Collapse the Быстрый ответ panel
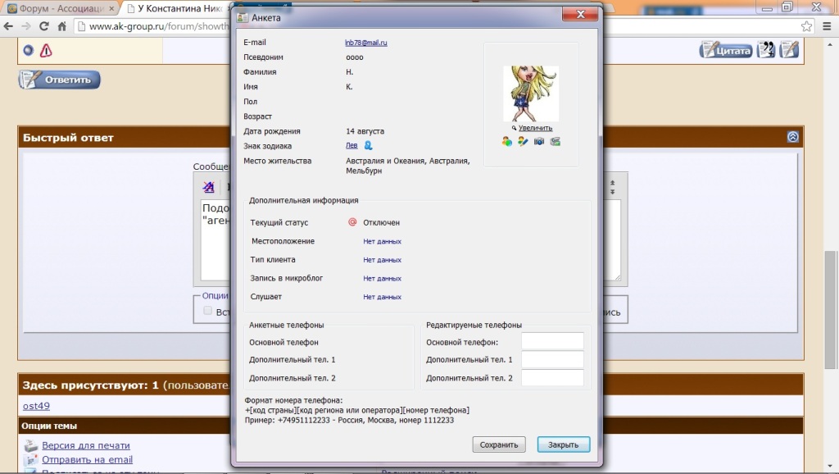Screen dimensions: 839x474 click(x=792, y=138)
